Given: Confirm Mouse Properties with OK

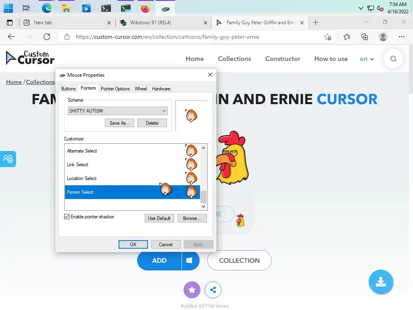Looking at the screenshot, I should (x=133, y=245).
